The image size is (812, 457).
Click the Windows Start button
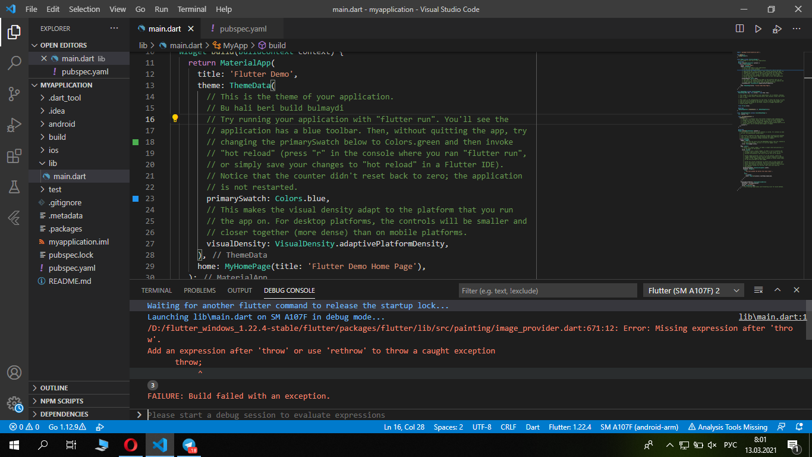click(x=14, y=445)
